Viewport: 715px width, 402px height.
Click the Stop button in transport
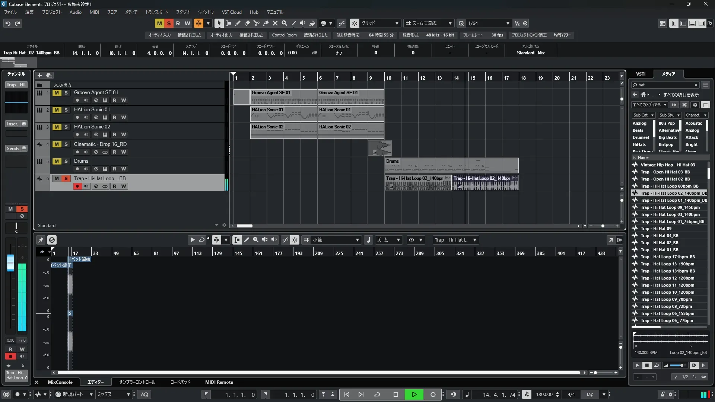(x=396, y=395)
